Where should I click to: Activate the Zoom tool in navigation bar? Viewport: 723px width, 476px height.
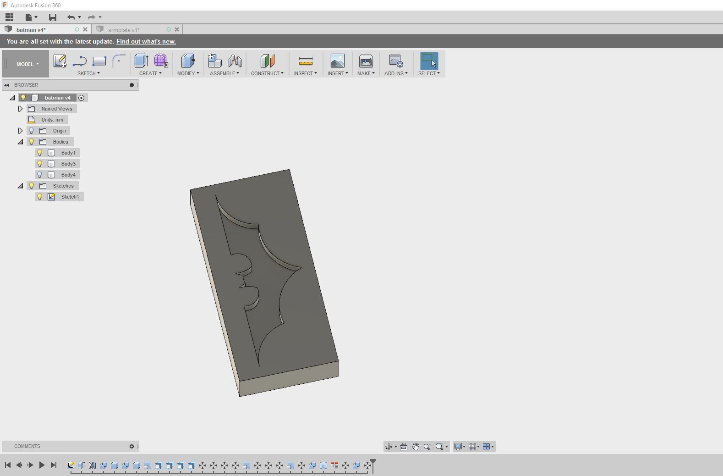click(x=427, y=447)
